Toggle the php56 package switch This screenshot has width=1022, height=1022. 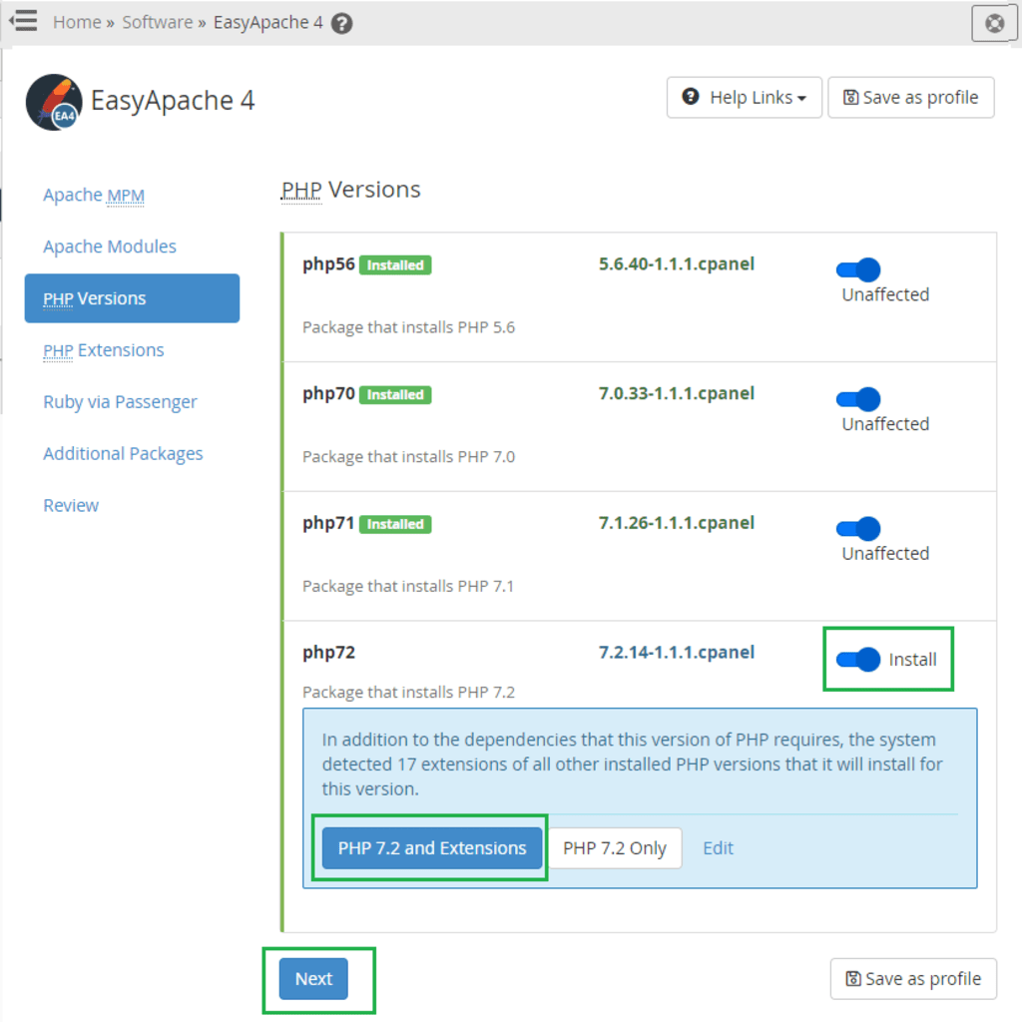pos(857,269)
